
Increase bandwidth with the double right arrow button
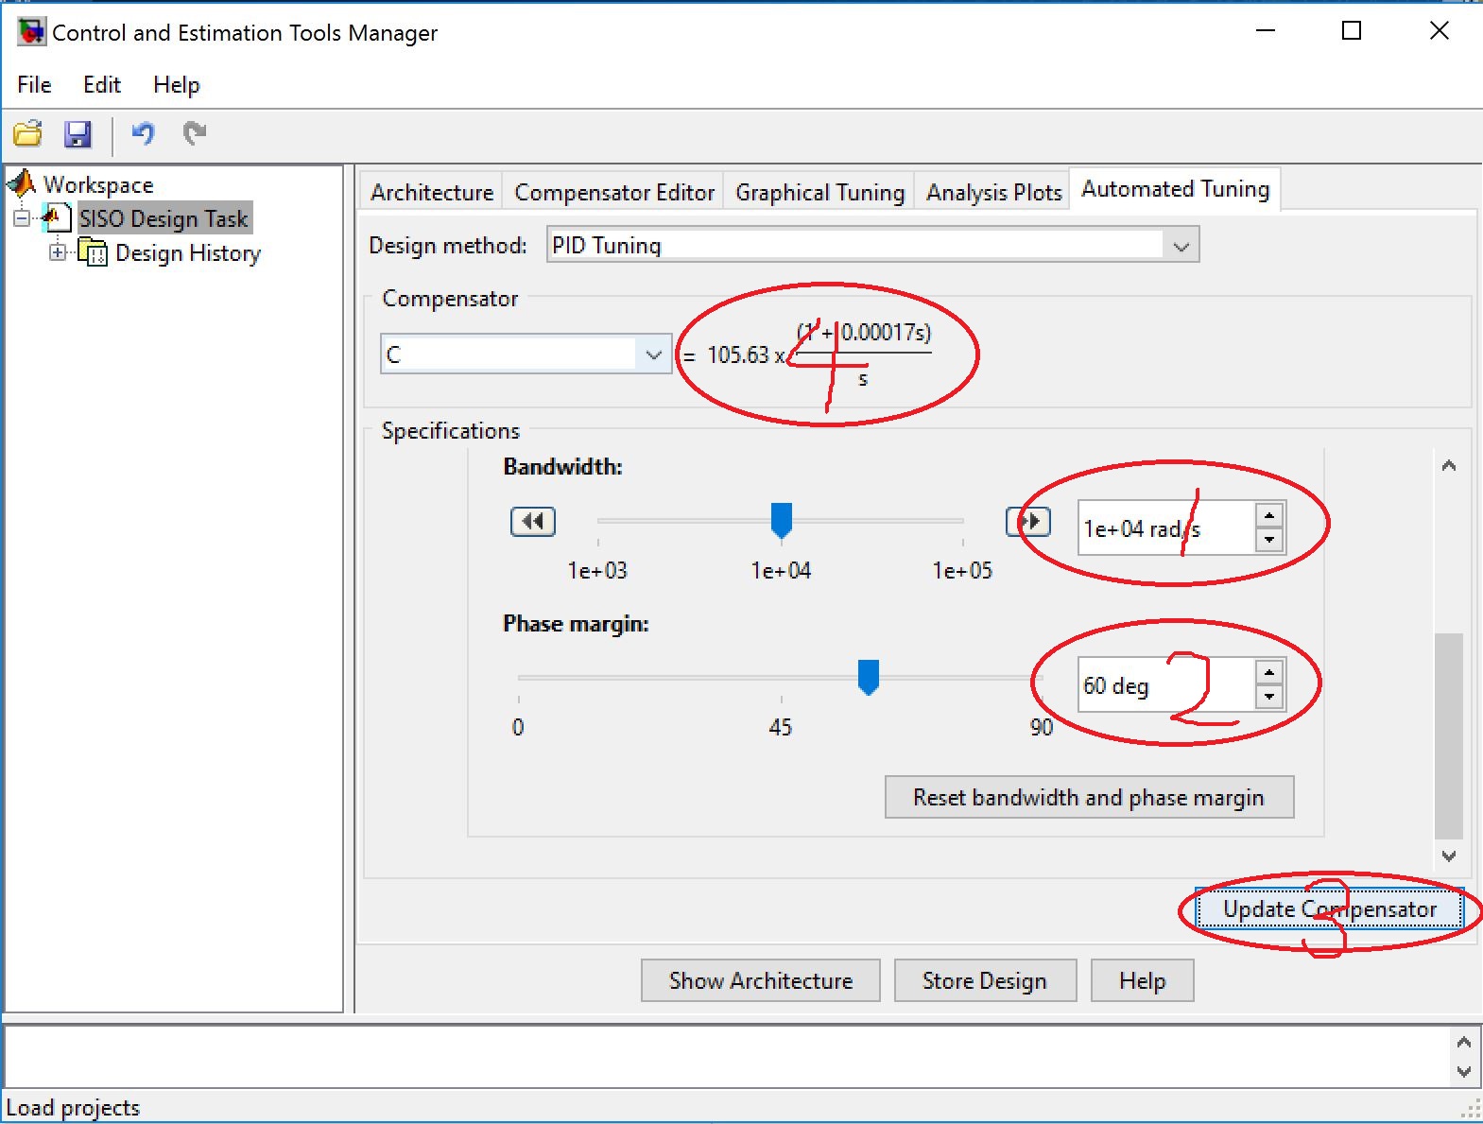(1028, 521)
